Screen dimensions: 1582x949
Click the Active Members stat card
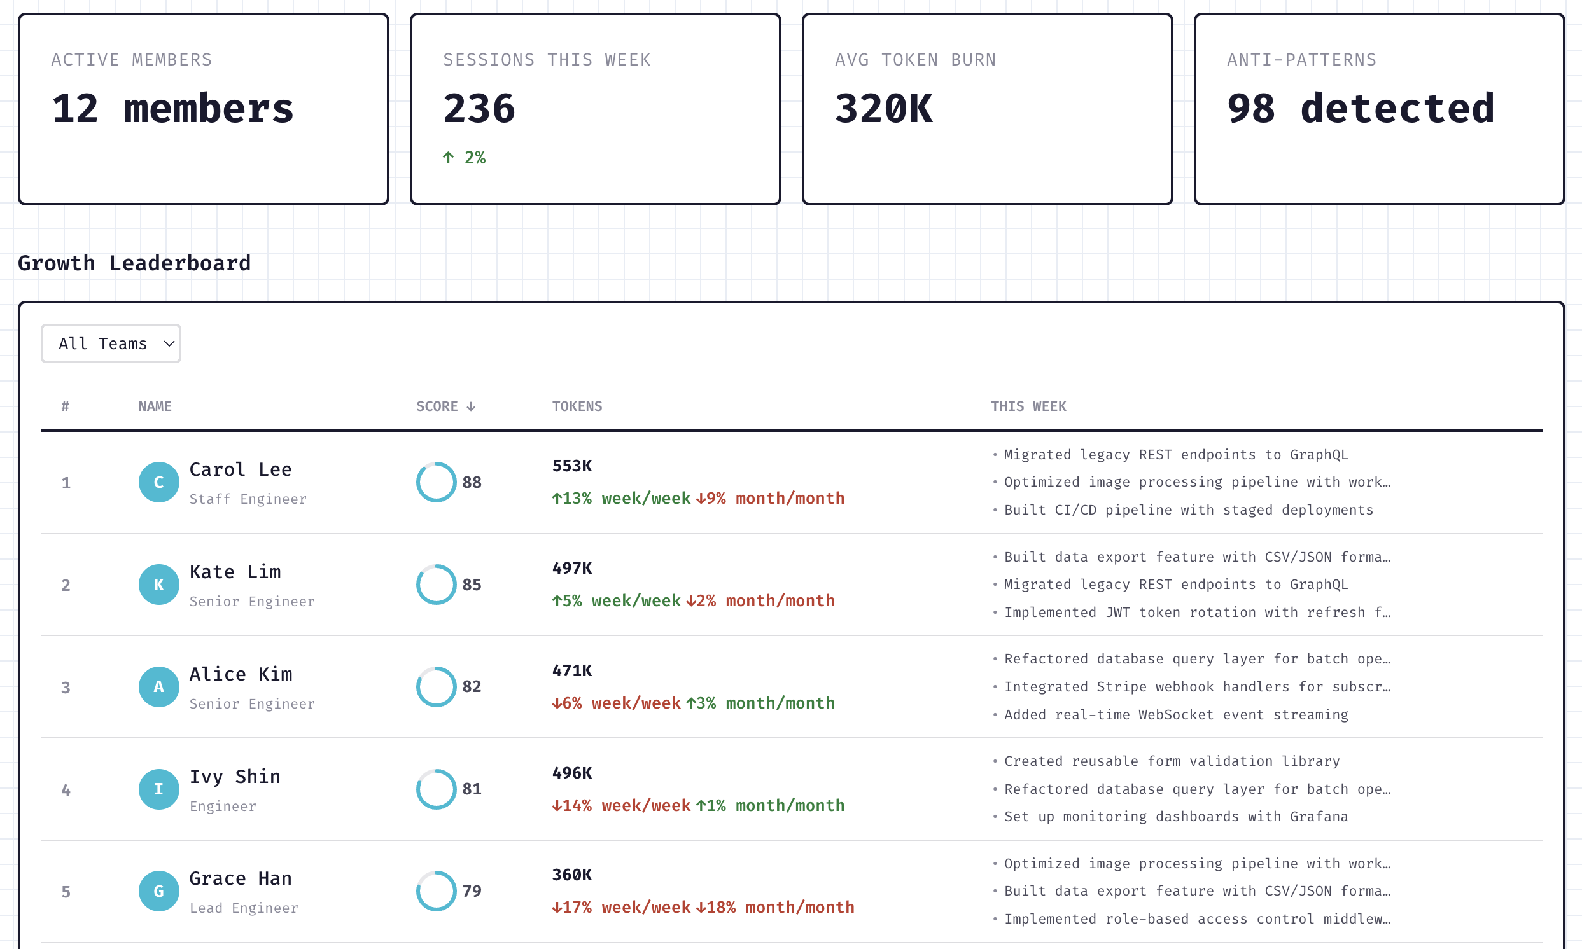(204, 109)
